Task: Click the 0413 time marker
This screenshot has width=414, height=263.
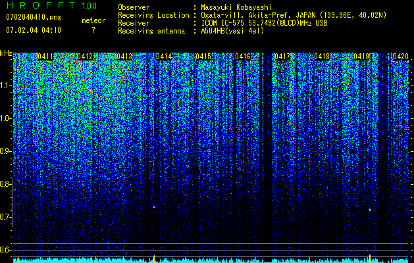Action: (x=124, y=57)
